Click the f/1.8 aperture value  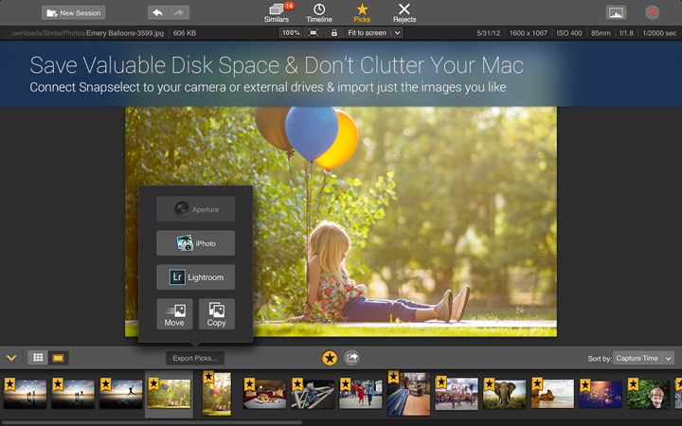click(626, 32)
